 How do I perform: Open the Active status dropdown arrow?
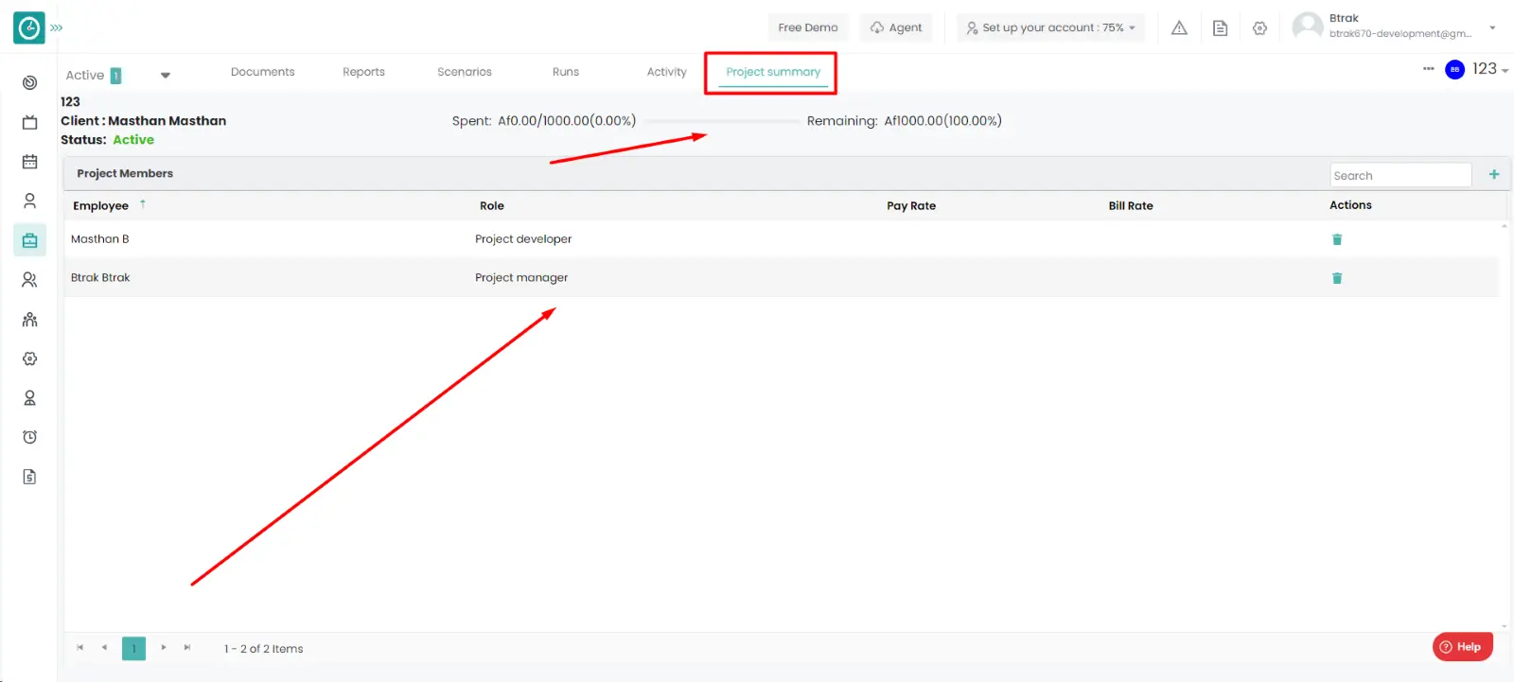[x=166, y=76]
